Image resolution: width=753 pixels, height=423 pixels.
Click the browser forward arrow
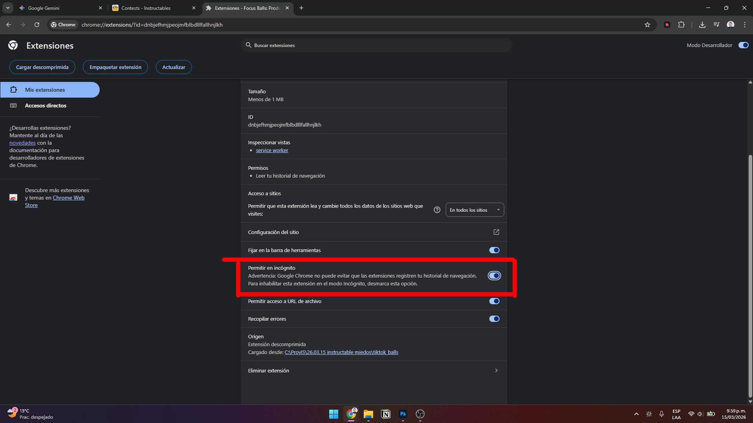click(x=23, y=25)
